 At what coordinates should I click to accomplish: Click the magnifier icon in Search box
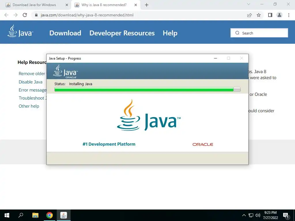coord(237,33)
